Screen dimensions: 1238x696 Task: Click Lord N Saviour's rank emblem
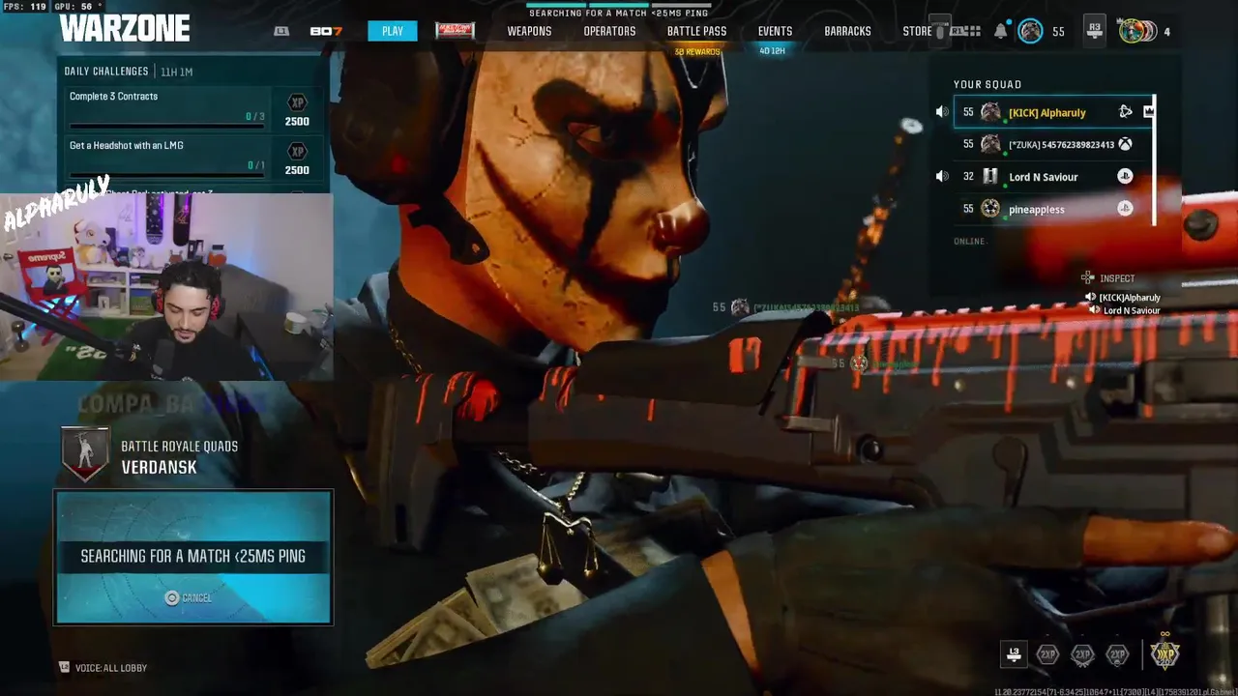click(x=990, y=177)
